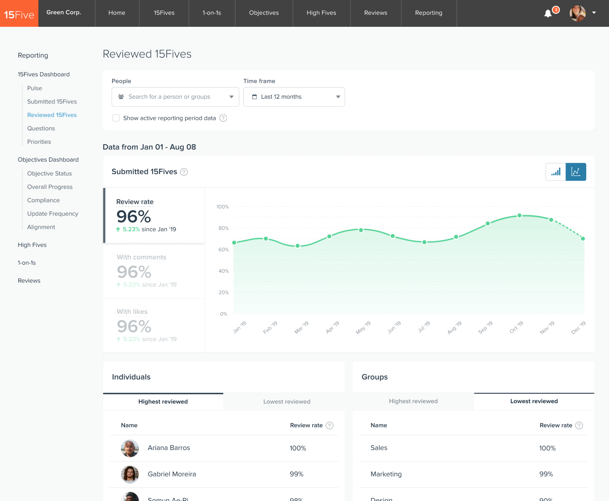Select Groups Highest reviewed tab
The width and height of the screenshot is (609, 501).
tap(413, 401)
